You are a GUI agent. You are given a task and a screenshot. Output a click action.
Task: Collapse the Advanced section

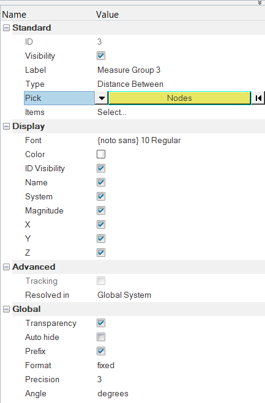[x=7, y=267]
